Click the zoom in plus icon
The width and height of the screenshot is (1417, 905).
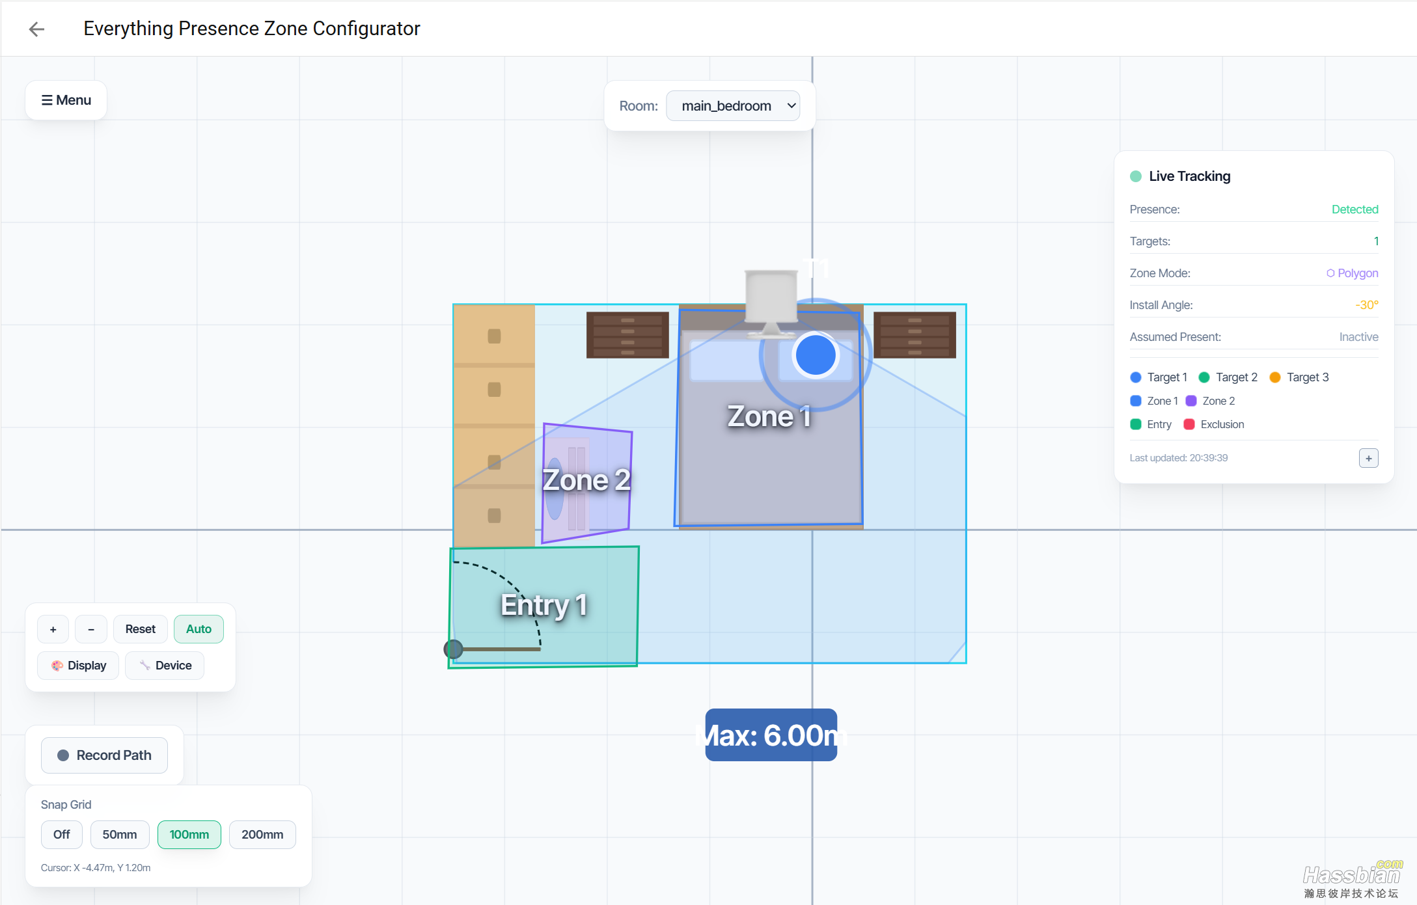[53, 628]
